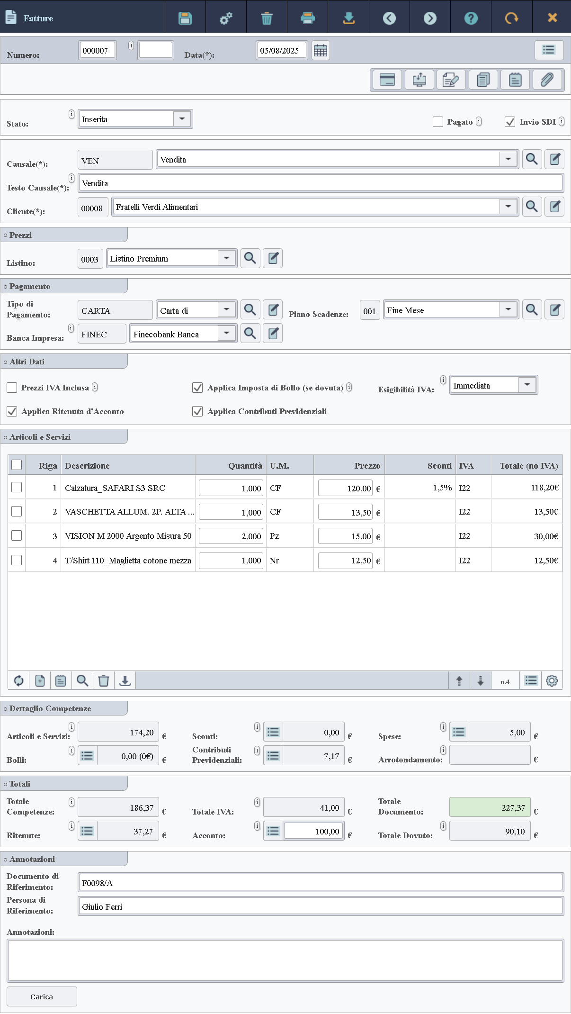Open the calendar date picker
571x1014 pixels.
pos(321,51)
